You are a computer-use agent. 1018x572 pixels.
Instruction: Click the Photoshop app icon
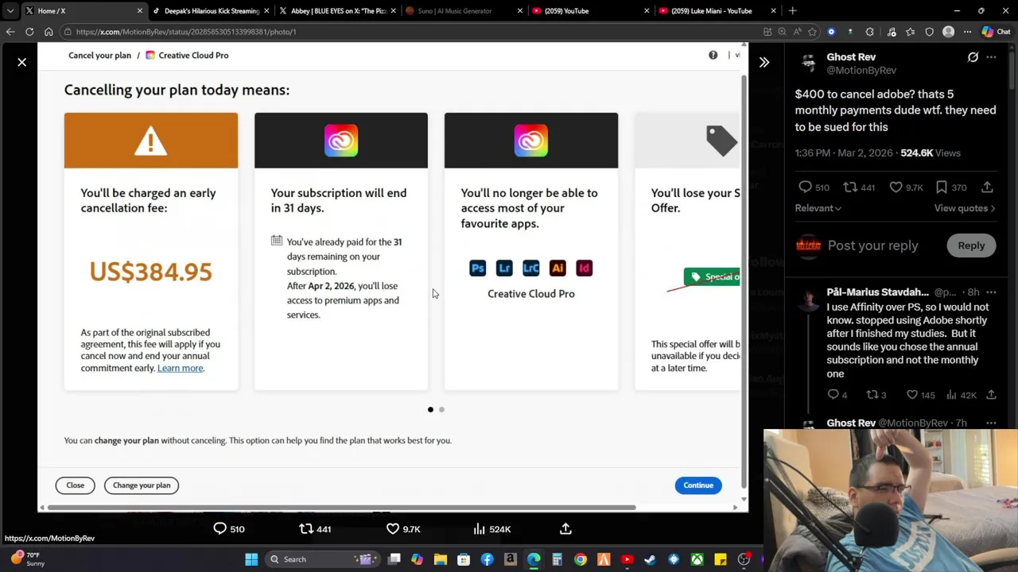coord(477,269)
